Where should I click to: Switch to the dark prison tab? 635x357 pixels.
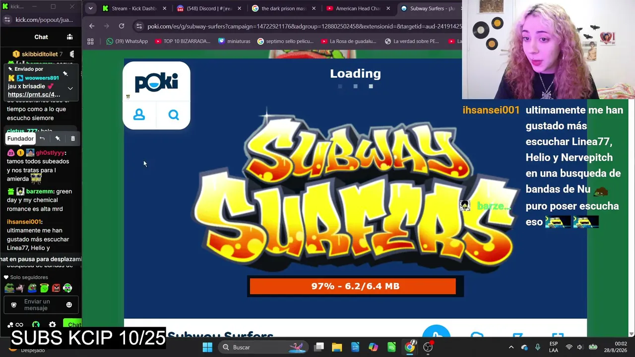click(284, 8)
